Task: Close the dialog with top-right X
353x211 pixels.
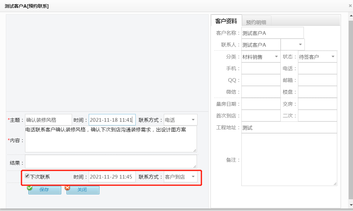Action: (350, 6)
